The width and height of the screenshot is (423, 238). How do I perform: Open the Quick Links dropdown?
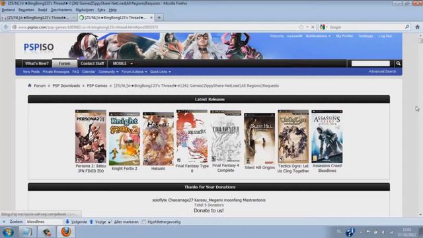coord(161,72)
